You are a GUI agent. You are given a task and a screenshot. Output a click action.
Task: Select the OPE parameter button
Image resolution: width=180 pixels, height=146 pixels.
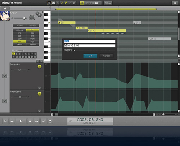[32, 36]
